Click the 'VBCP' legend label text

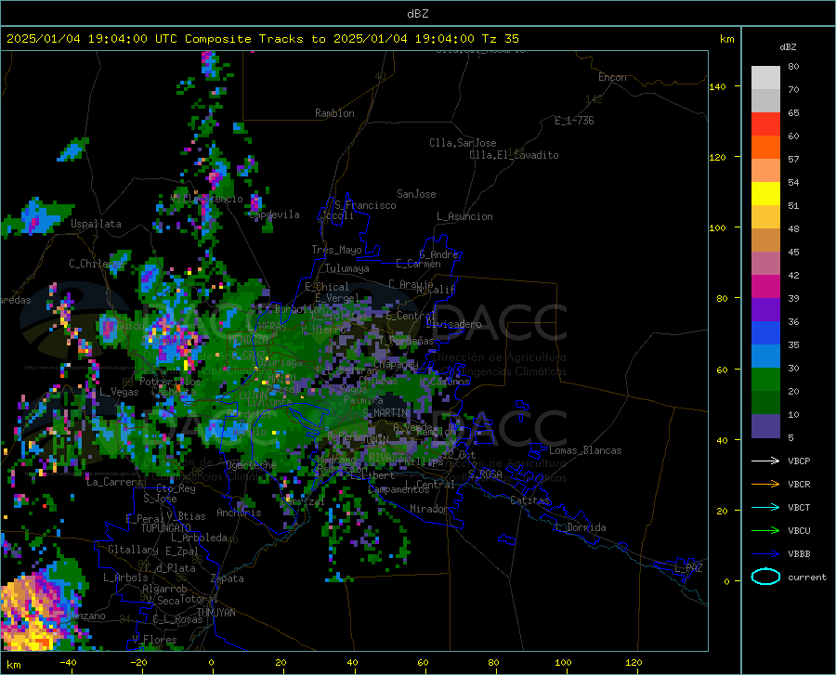[799, 461]
